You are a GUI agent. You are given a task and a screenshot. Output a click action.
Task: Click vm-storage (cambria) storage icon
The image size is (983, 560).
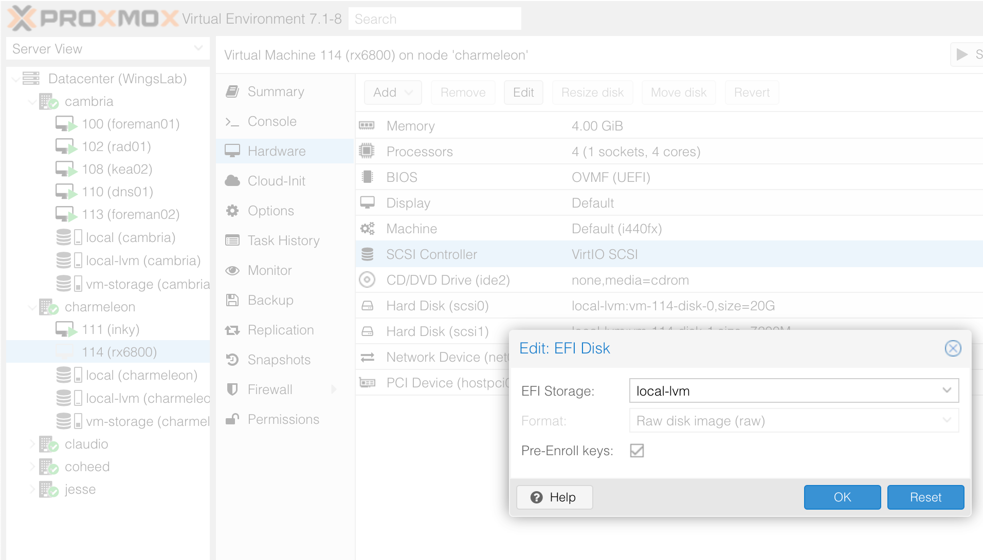click(x=69, y=283)
